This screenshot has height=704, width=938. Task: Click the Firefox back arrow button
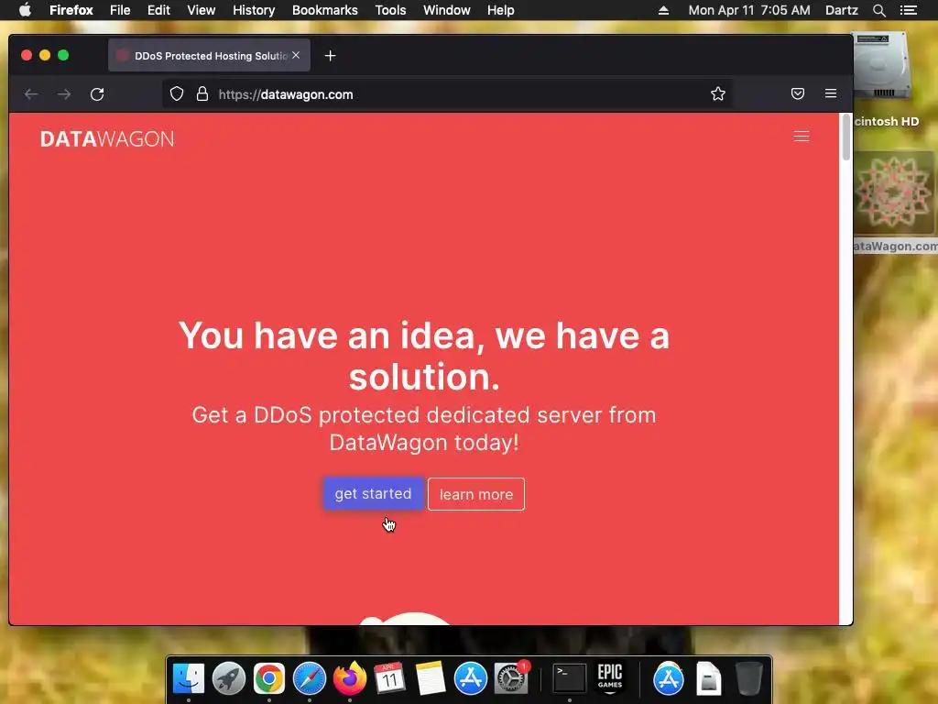tap(31, 94)
